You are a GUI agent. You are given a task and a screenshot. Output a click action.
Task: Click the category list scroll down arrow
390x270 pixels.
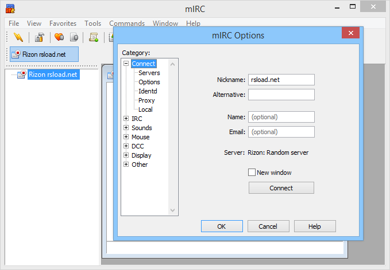(173, 210)
